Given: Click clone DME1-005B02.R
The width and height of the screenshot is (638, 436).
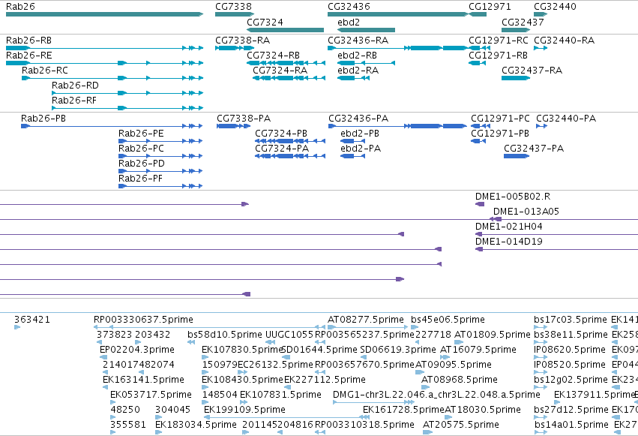Looking at the screenshot, I should (x=480, y=204).
